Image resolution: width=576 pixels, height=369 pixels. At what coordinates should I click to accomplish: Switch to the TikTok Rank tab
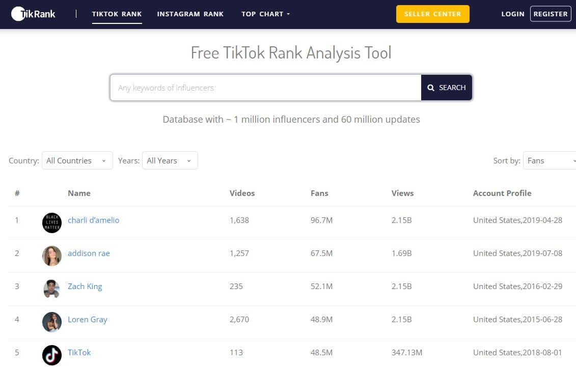pos(117,14)
